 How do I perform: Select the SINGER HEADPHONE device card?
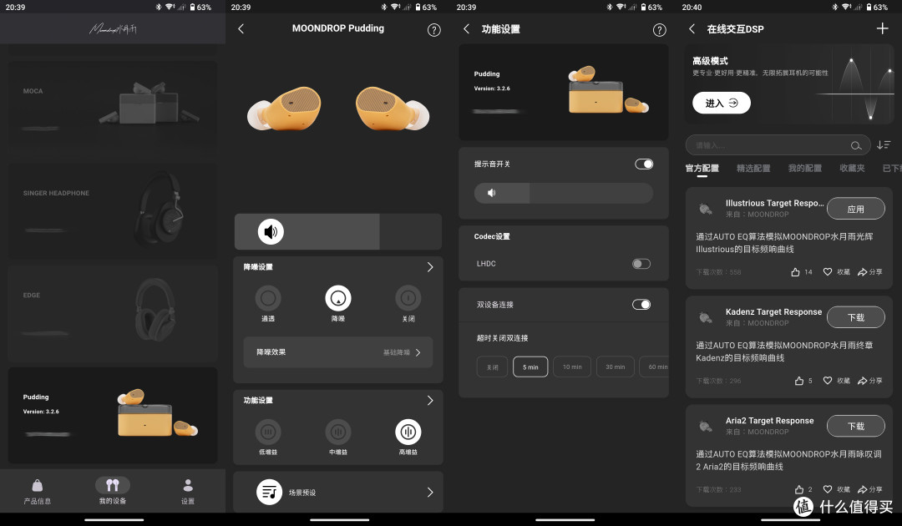tap(113, 210)
